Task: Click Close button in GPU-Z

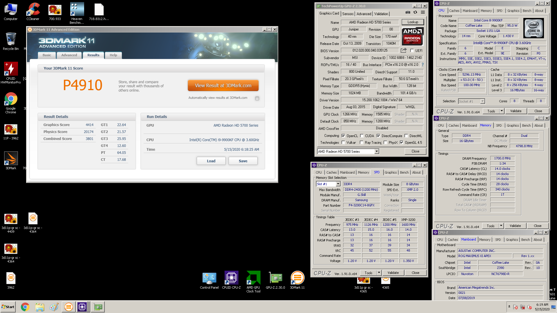Action: [415, 151]
